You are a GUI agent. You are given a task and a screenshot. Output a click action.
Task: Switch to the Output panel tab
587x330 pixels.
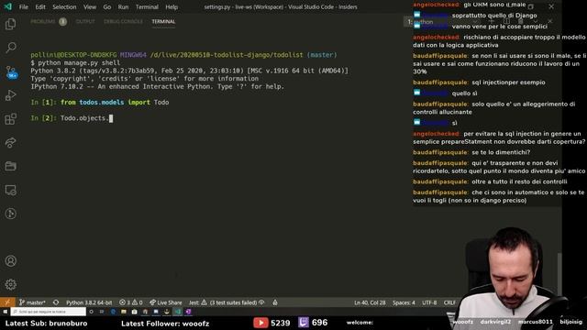[x=85, y=22]
